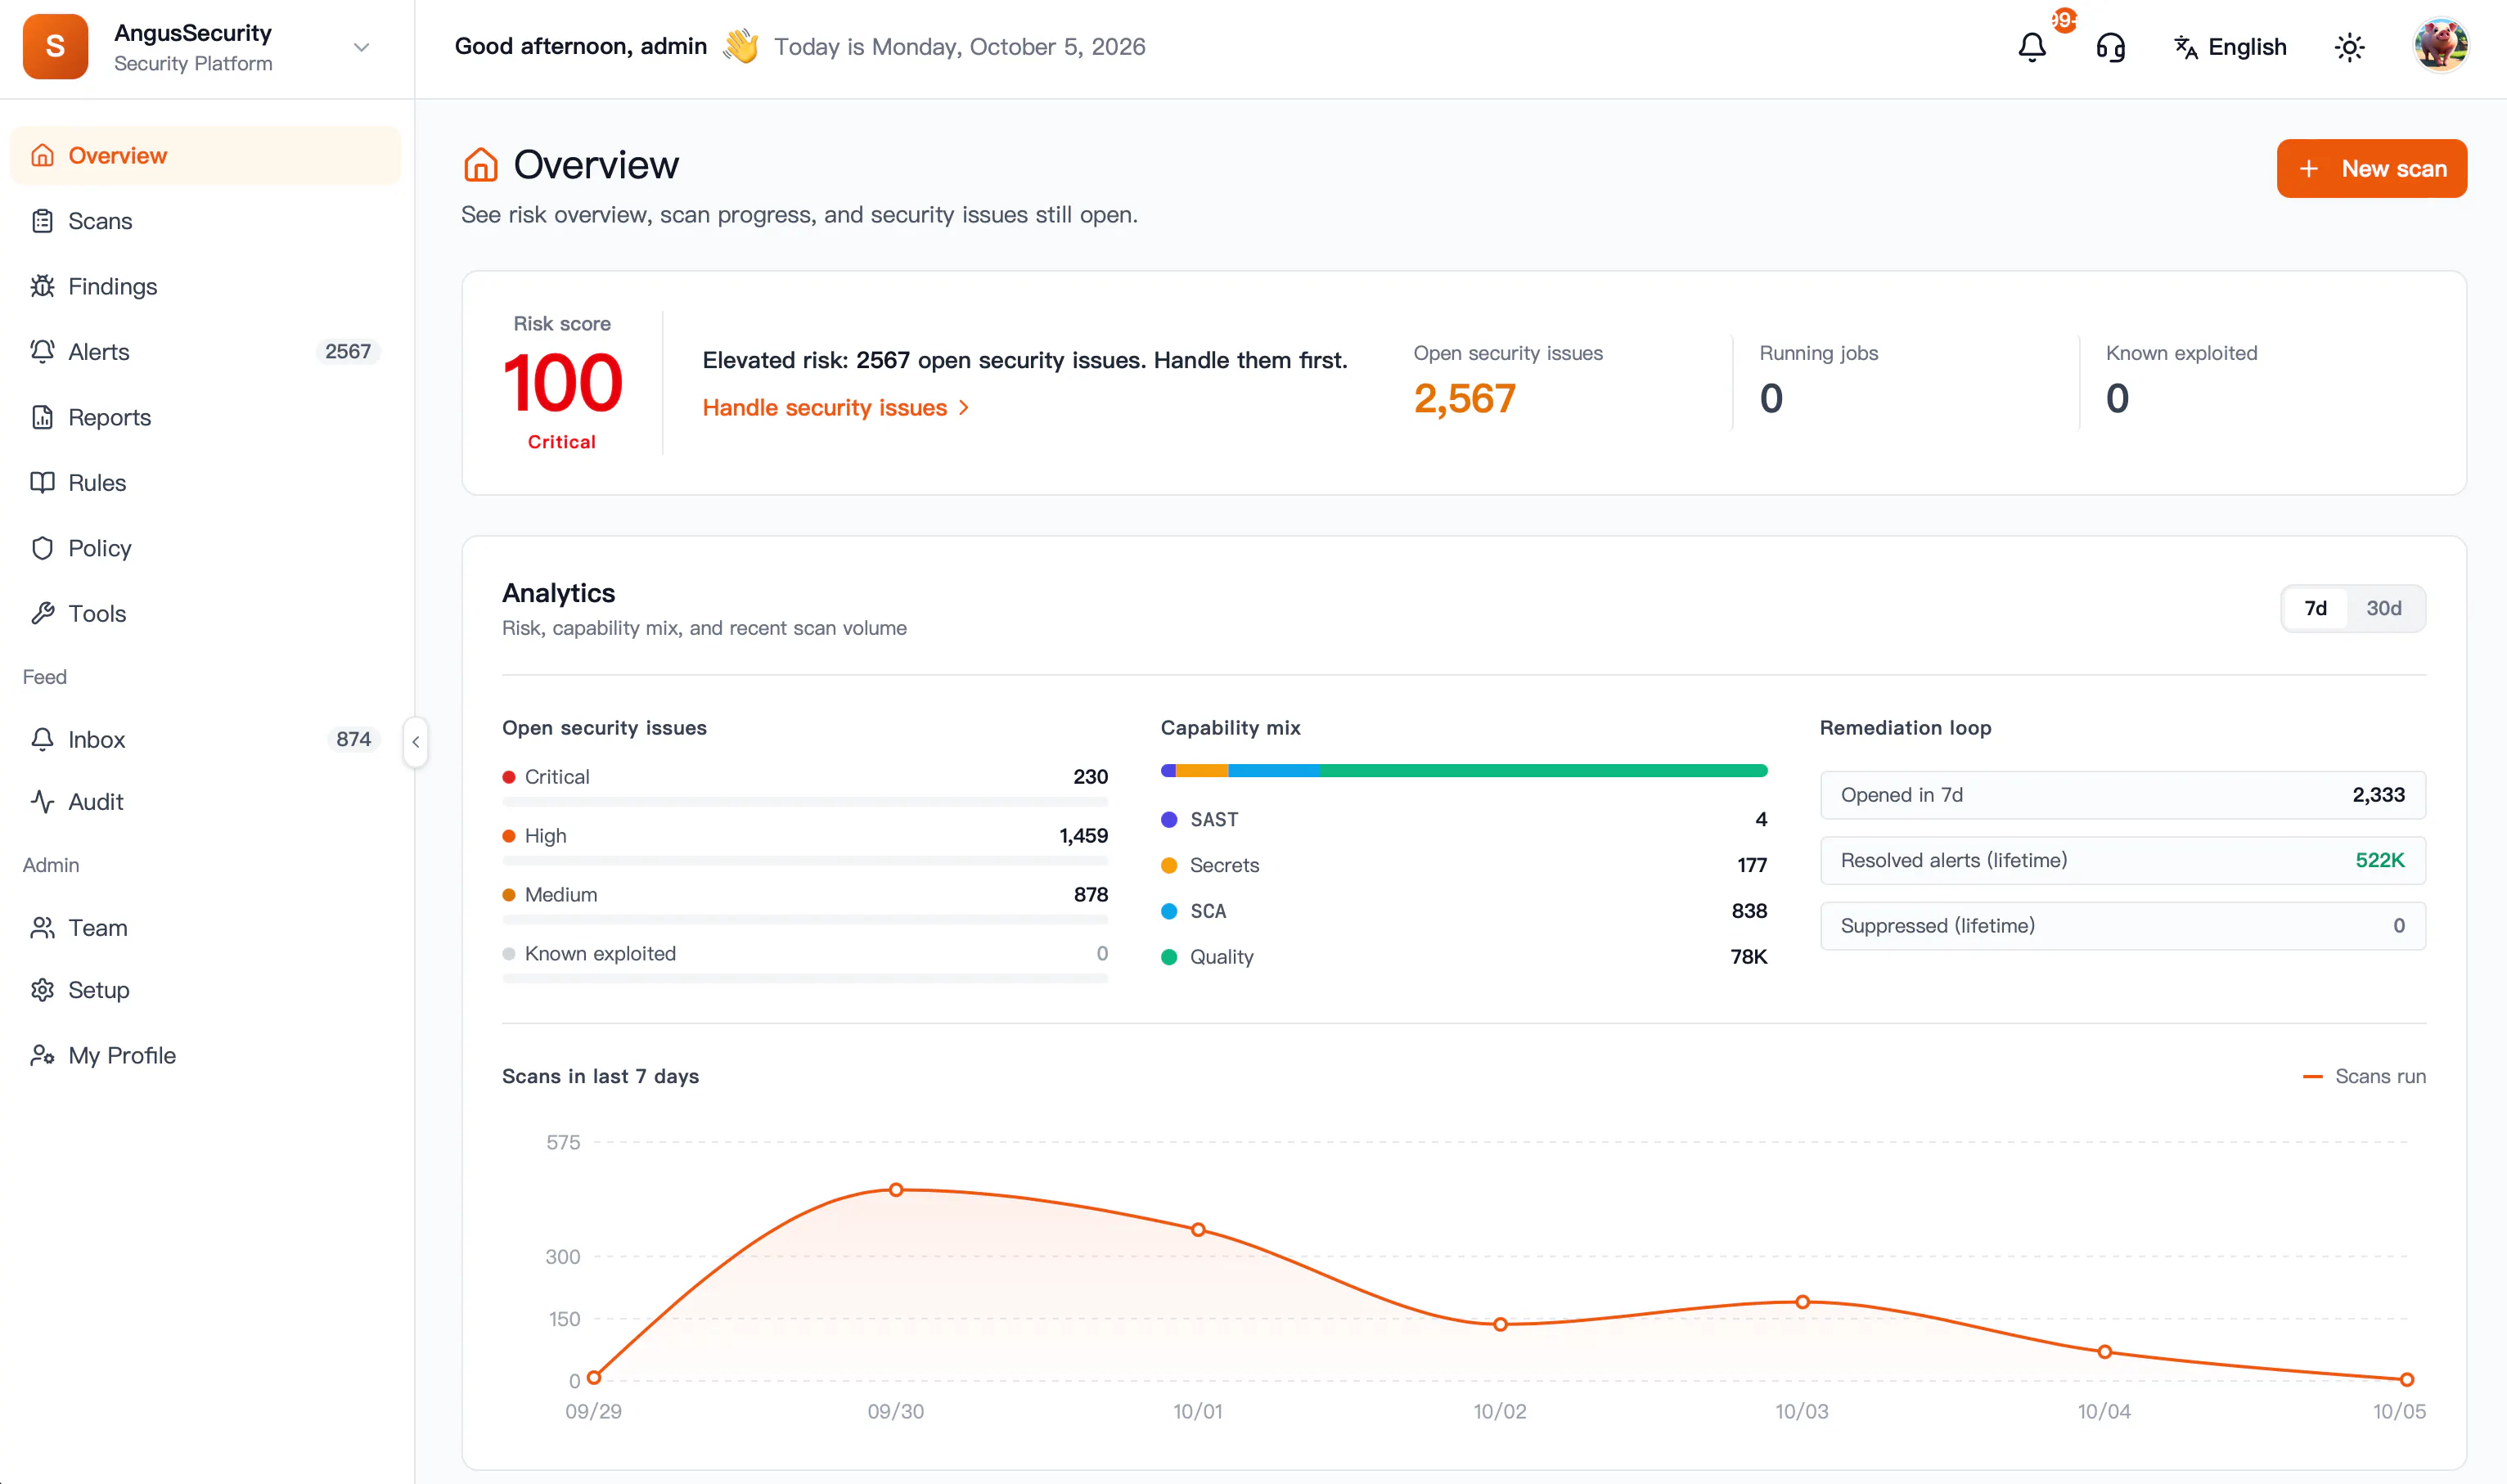This screenshot has height=1484, width=2507.
Task: Follow the Handle security issues link
Action: [835, 407]
